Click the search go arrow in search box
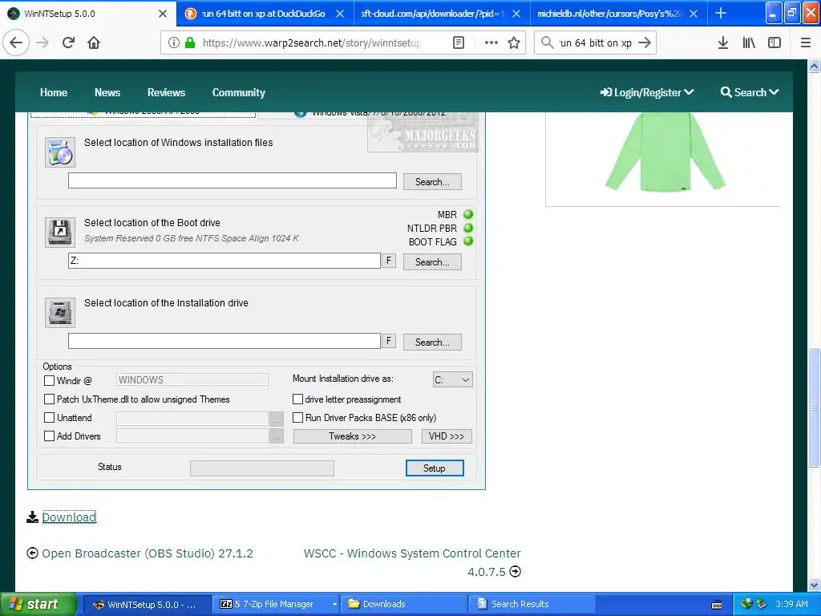Viewport: 821px width, 616px height. tap(645, 43)
